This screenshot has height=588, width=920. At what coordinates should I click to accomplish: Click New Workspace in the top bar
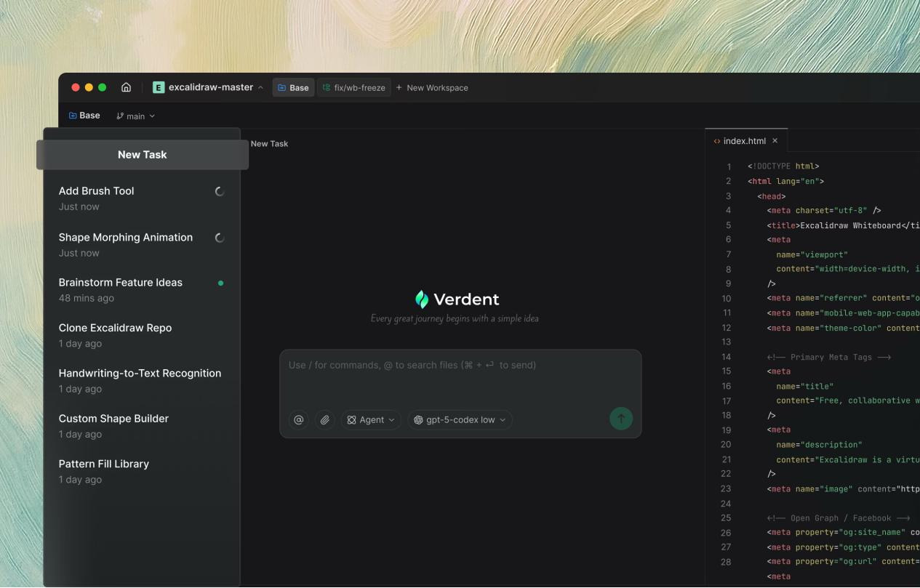click(433, 87)
